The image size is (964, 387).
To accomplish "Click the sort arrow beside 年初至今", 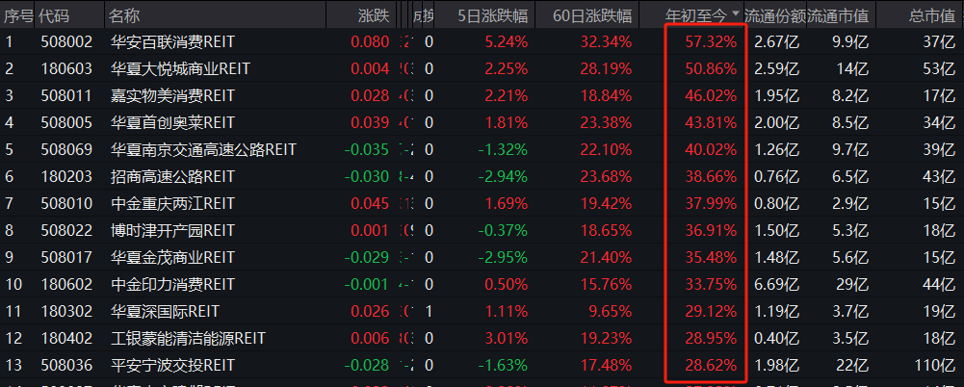I will point(737,15).
